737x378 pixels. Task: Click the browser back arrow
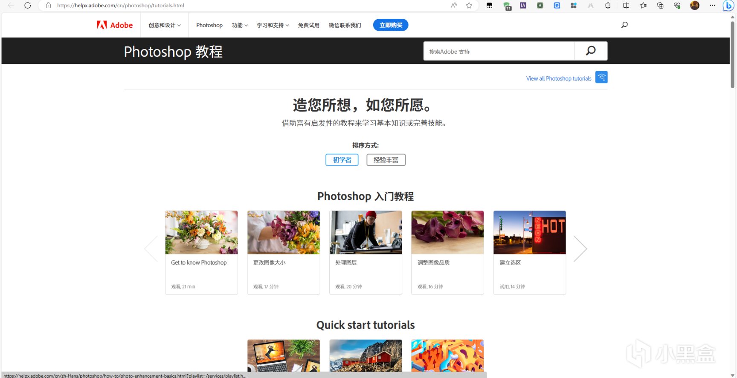tap(11, 6)
